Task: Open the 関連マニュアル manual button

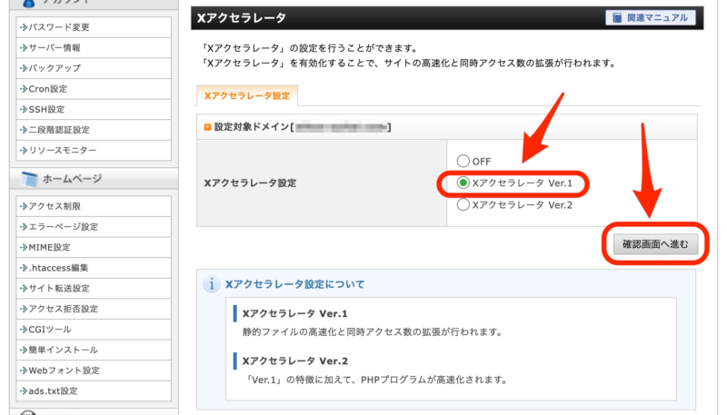Action: coord(650,18)
